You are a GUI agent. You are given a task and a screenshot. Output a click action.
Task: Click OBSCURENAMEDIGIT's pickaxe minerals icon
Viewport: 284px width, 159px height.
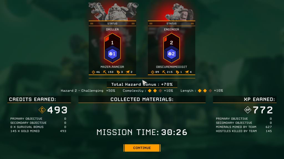[x=164, y=72]
